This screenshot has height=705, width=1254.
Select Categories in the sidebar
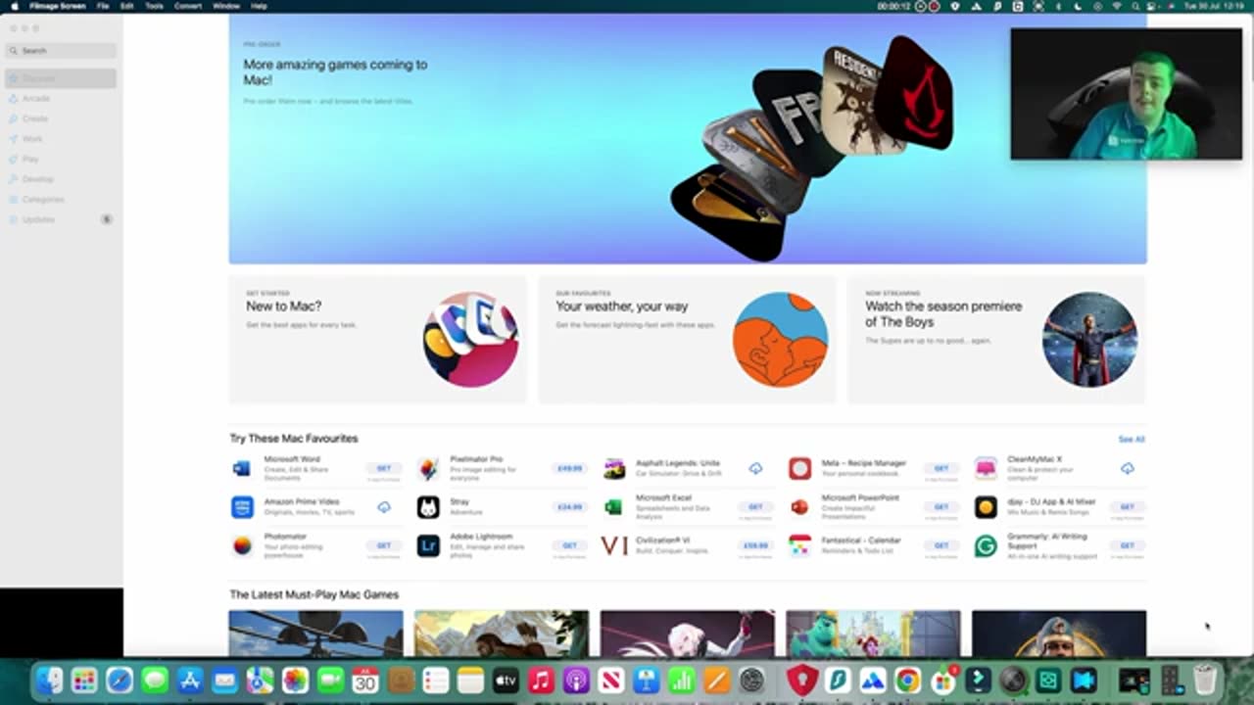(x=61, y=200)
